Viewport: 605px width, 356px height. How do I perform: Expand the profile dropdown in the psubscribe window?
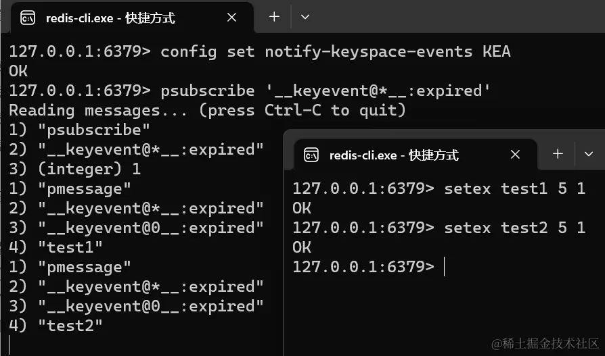click(305, 17)
